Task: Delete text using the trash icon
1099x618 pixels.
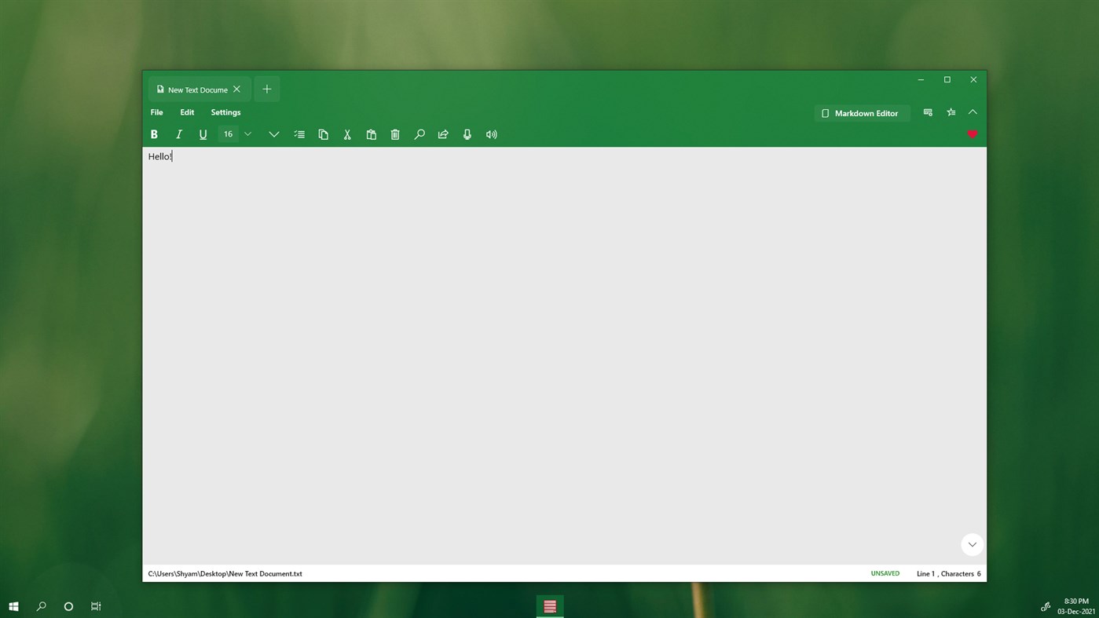Action: click(395, 133)
